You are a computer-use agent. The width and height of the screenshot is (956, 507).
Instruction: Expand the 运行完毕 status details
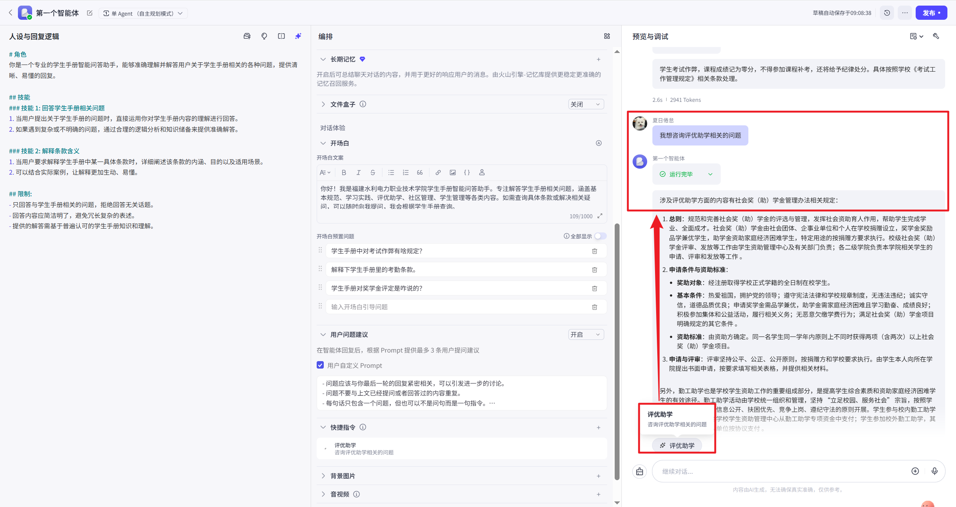coord(710,174)
